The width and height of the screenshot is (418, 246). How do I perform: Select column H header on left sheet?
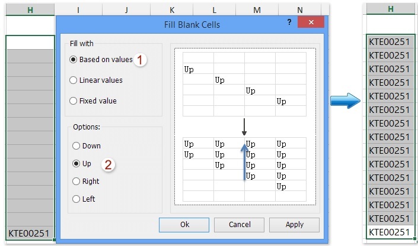pos(30,9)
